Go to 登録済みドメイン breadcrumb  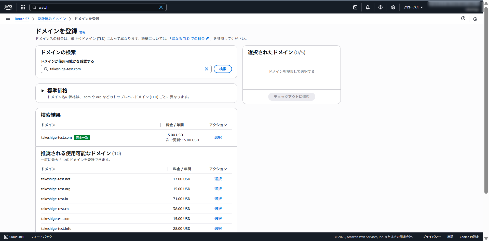coord(52,19)
